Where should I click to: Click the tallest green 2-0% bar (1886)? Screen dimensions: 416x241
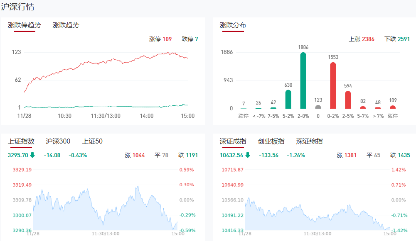pyautogui.click(x=303, y=81)
